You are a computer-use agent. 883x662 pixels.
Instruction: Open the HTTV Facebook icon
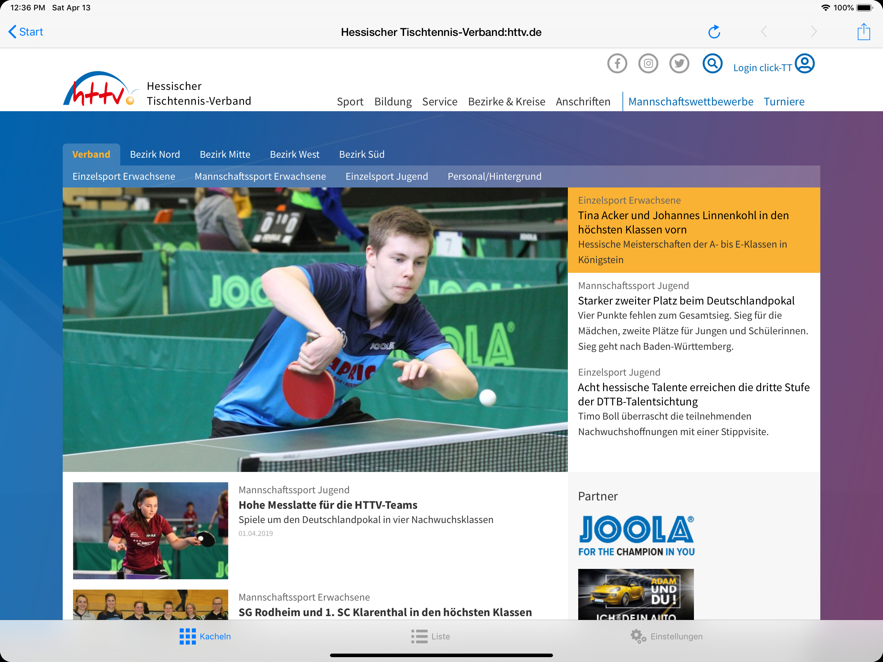[x=617, y=63]
